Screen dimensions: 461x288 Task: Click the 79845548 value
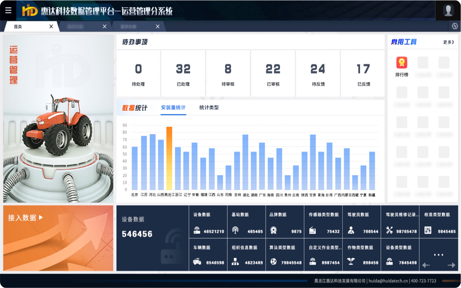(291, 263)
